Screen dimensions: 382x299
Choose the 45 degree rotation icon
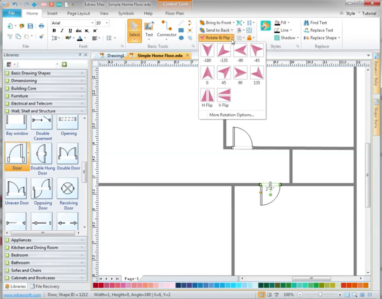[x=224, y=73]
